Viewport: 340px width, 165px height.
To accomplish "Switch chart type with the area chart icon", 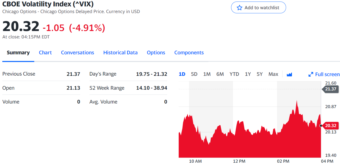I will 289,74.
